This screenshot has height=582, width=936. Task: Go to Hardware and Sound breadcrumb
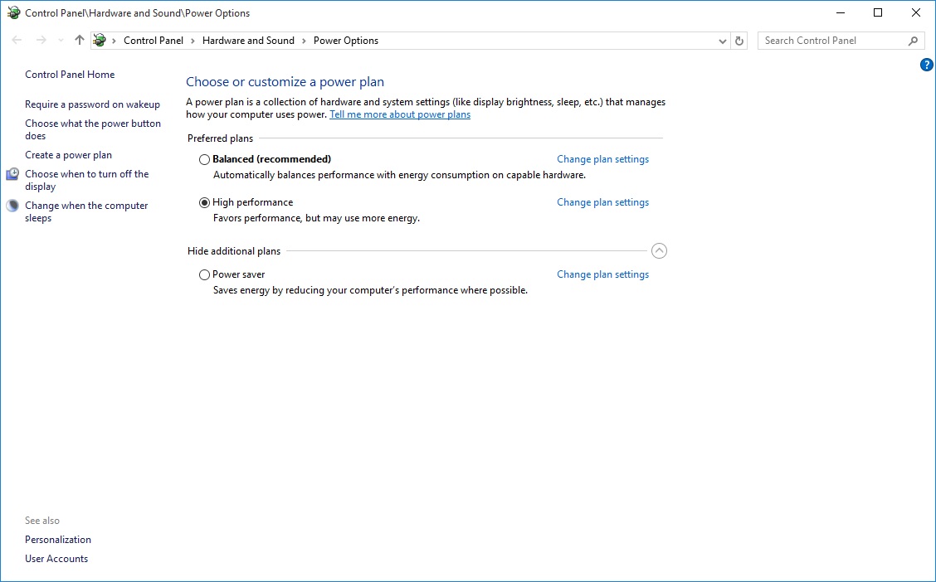coord(248,40)
